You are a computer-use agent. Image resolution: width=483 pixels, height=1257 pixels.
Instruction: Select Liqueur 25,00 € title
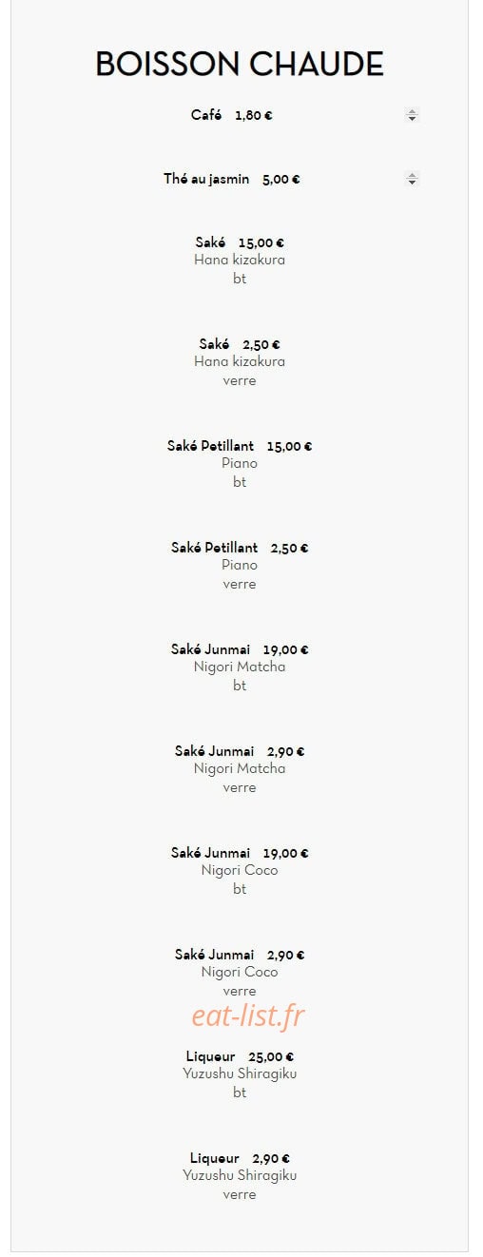[x=240, y=1056]
